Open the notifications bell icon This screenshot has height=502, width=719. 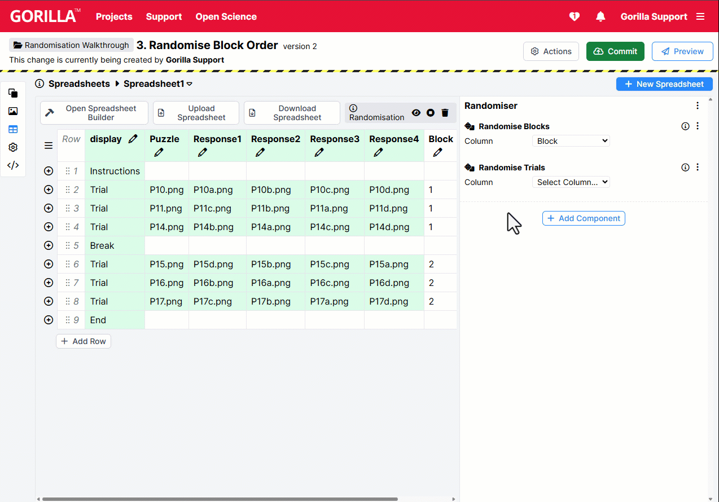pos(600,16)
